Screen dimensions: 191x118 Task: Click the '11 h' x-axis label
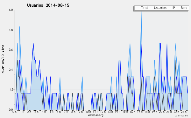(x=95, y=112)
